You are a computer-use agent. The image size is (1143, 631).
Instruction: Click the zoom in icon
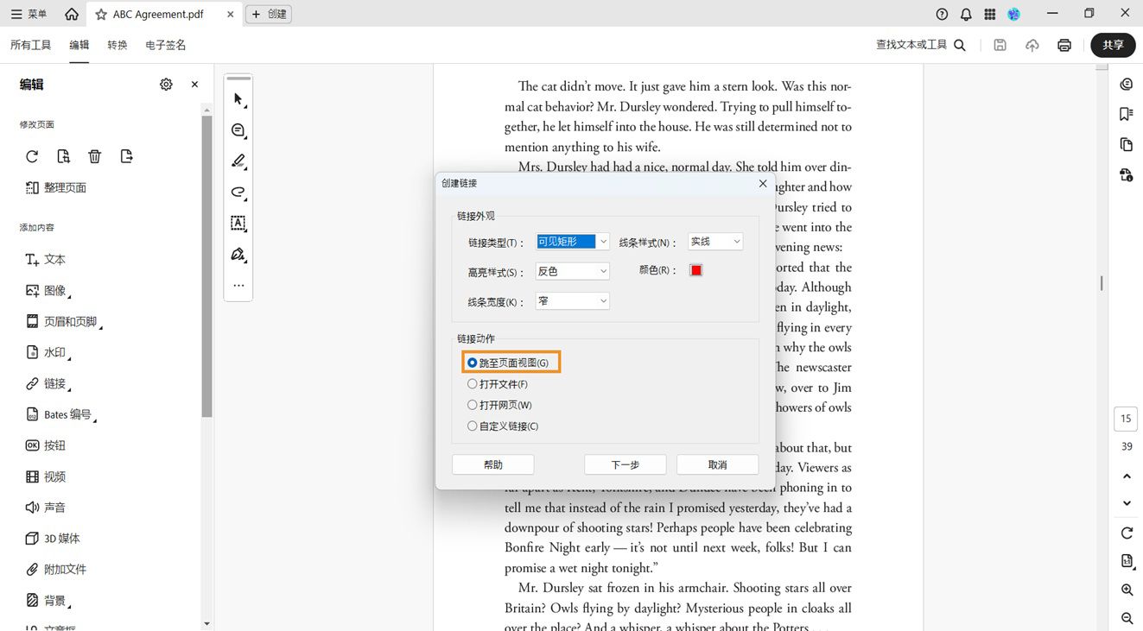(x=1126, y=590)
